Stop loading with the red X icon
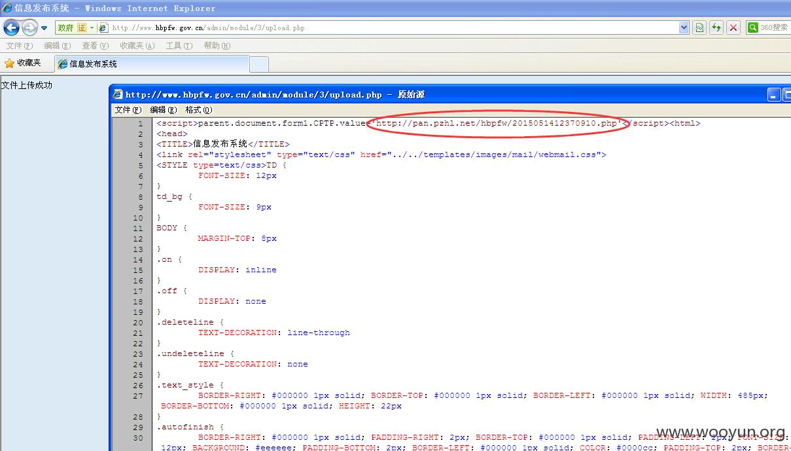The height and width of the screenshot is (451, 791). pos(733,27)
